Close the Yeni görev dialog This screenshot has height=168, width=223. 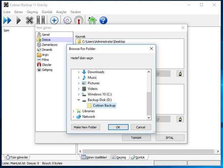183,27
